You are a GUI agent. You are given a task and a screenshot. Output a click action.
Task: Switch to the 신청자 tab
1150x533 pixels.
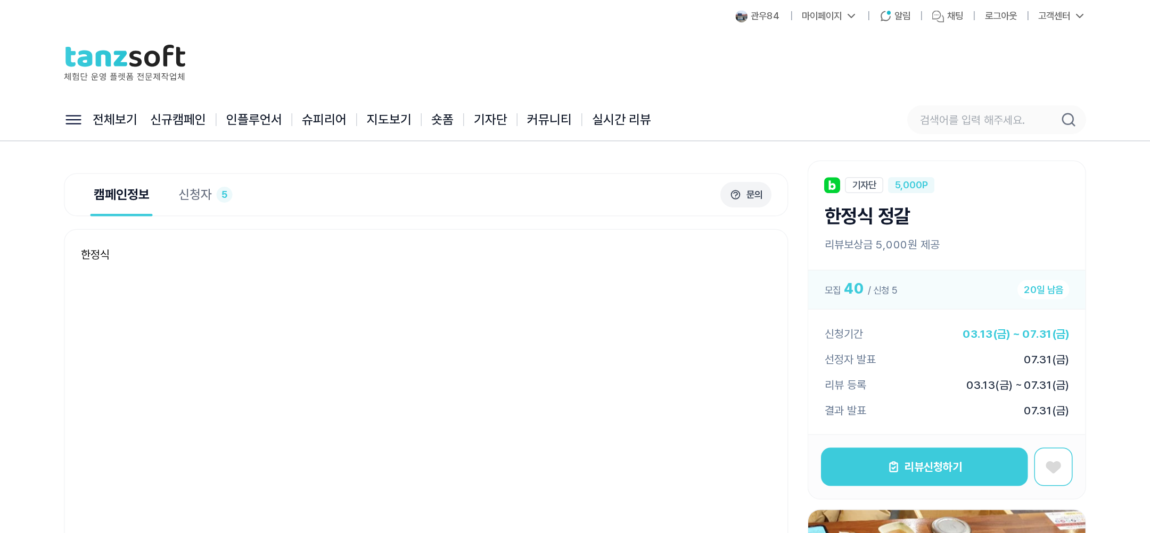pyautogui.click(x=205, y=195)
